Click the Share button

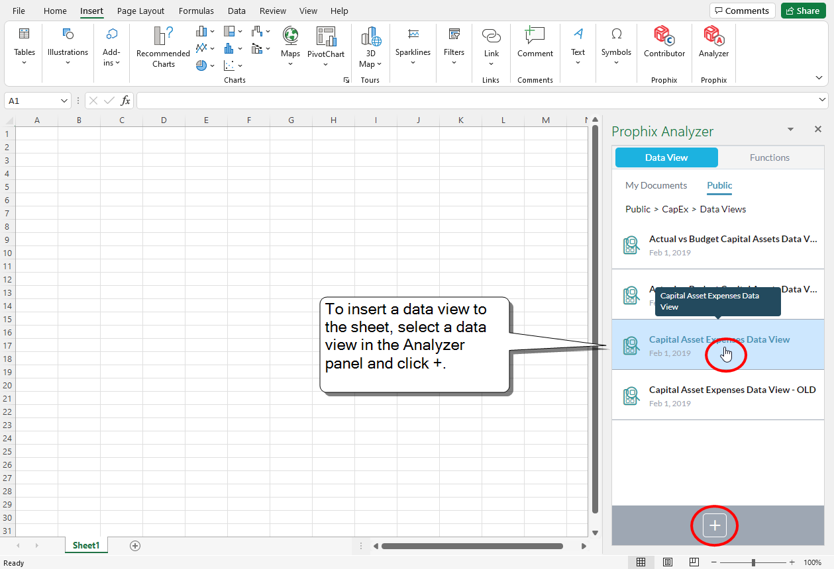click(803, 11)
